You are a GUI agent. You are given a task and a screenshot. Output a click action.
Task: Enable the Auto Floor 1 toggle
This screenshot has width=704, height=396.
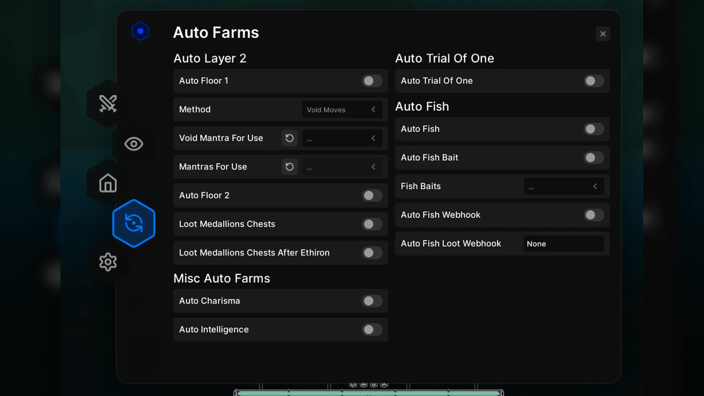372,81
